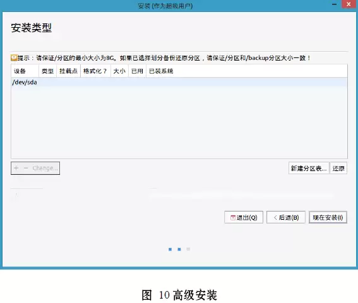
Task: Click the 挂载点 column header
Action: point(68,71)
